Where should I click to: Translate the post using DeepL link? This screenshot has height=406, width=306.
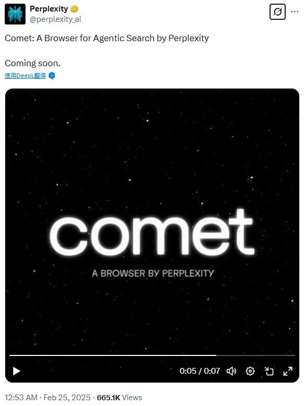tap(25, 76)
